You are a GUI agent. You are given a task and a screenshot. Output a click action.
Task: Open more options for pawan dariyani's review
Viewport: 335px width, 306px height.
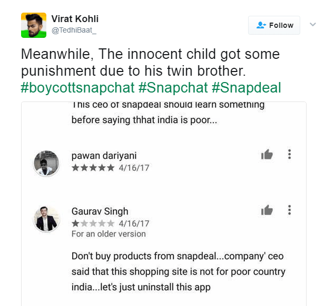(x=289, y=155)
